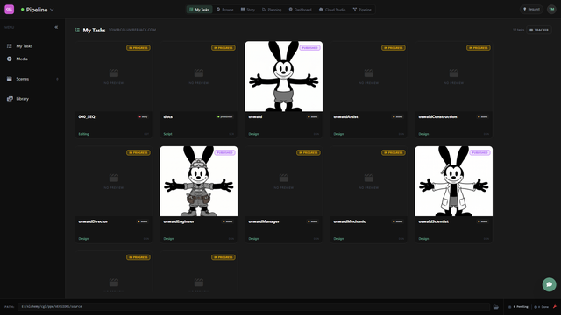This screenshot has height=315, width=561.
Task: Click the My Tasks header list icon
Action: [x=77, y=31]
